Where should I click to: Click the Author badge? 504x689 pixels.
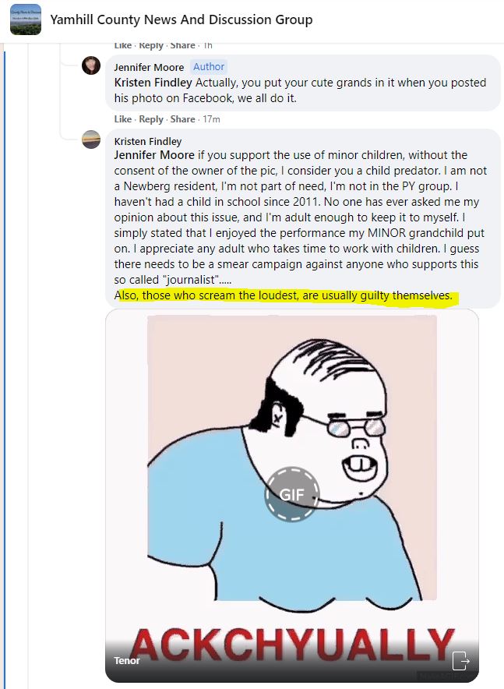pyautogui.click(x=209, y=67)
